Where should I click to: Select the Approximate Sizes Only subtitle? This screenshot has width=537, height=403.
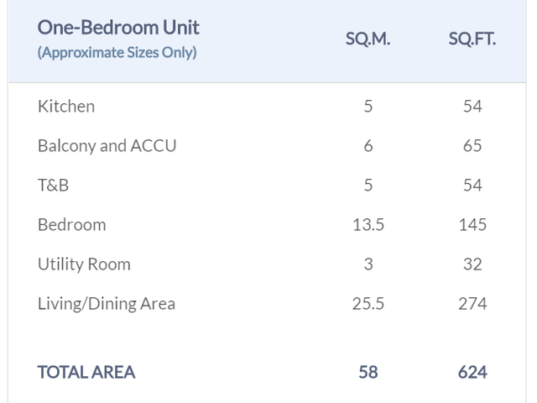[117, 52]
